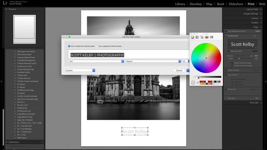Enable 'Render behind image' checkbox
This screenshot has height=150, width=267.
232,63
